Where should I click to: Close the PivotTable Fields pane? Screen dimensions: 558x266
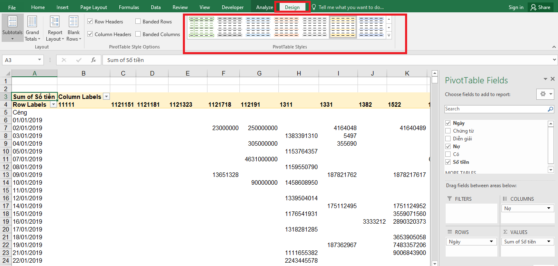pos(553,79)
